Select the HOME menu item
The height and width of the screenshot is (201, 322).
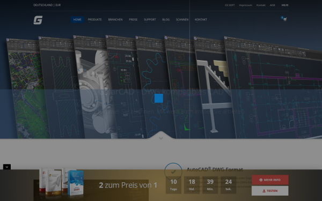point(77,19)
